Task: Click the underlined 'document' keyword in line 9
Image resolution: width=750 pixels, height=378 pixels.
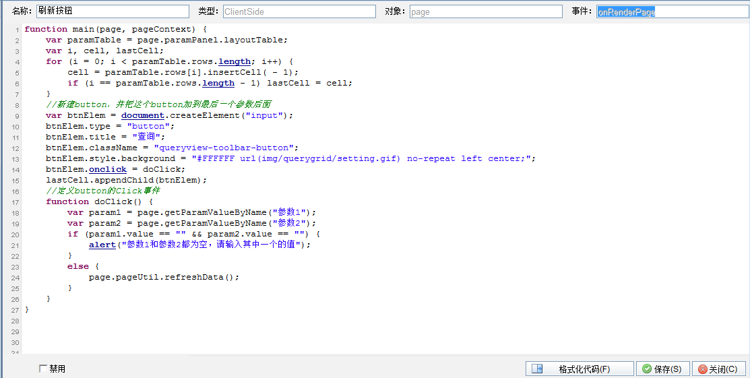Action: click(x=143, y=115)
